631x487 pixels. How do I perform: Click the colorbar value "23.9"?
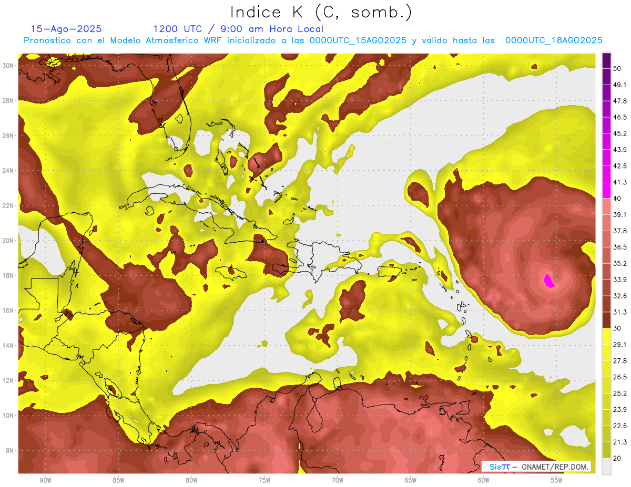pos(620,410)
